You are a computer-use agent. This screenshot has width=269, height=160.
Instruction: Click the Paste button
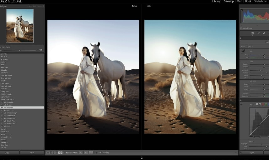coord(32,153)
